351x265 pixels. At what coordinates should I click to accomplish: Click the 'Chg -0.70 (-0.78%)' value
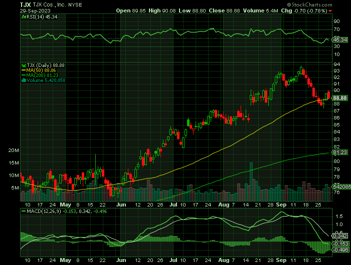click(304, 10)
